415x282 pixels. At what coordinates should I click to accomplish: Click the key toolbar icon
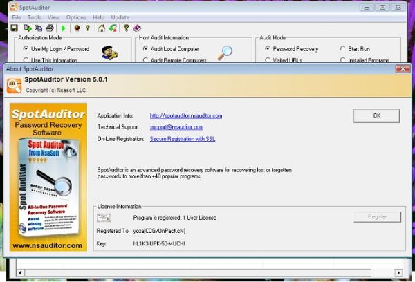(88, 28)
